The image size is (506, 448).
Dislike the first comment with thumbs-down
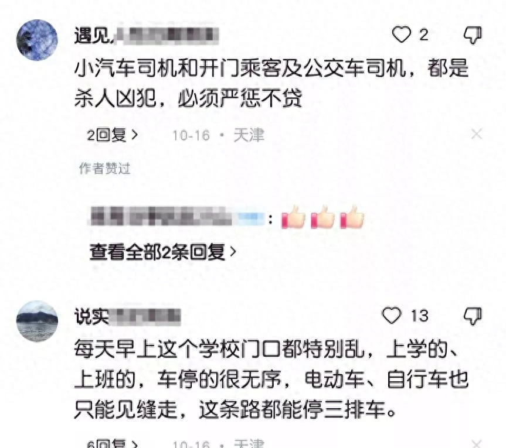(x=473, y=35)
